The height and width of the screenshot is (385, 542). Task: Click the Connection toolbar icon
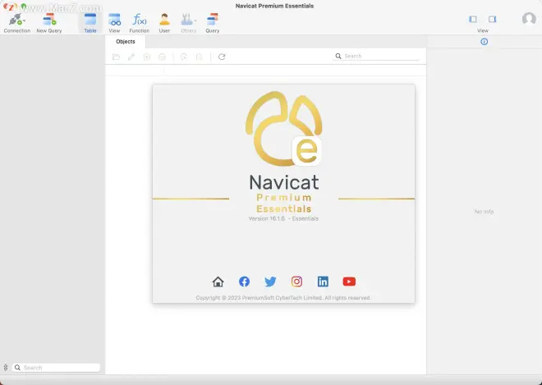pyautogui.click(x=14, y=19)
